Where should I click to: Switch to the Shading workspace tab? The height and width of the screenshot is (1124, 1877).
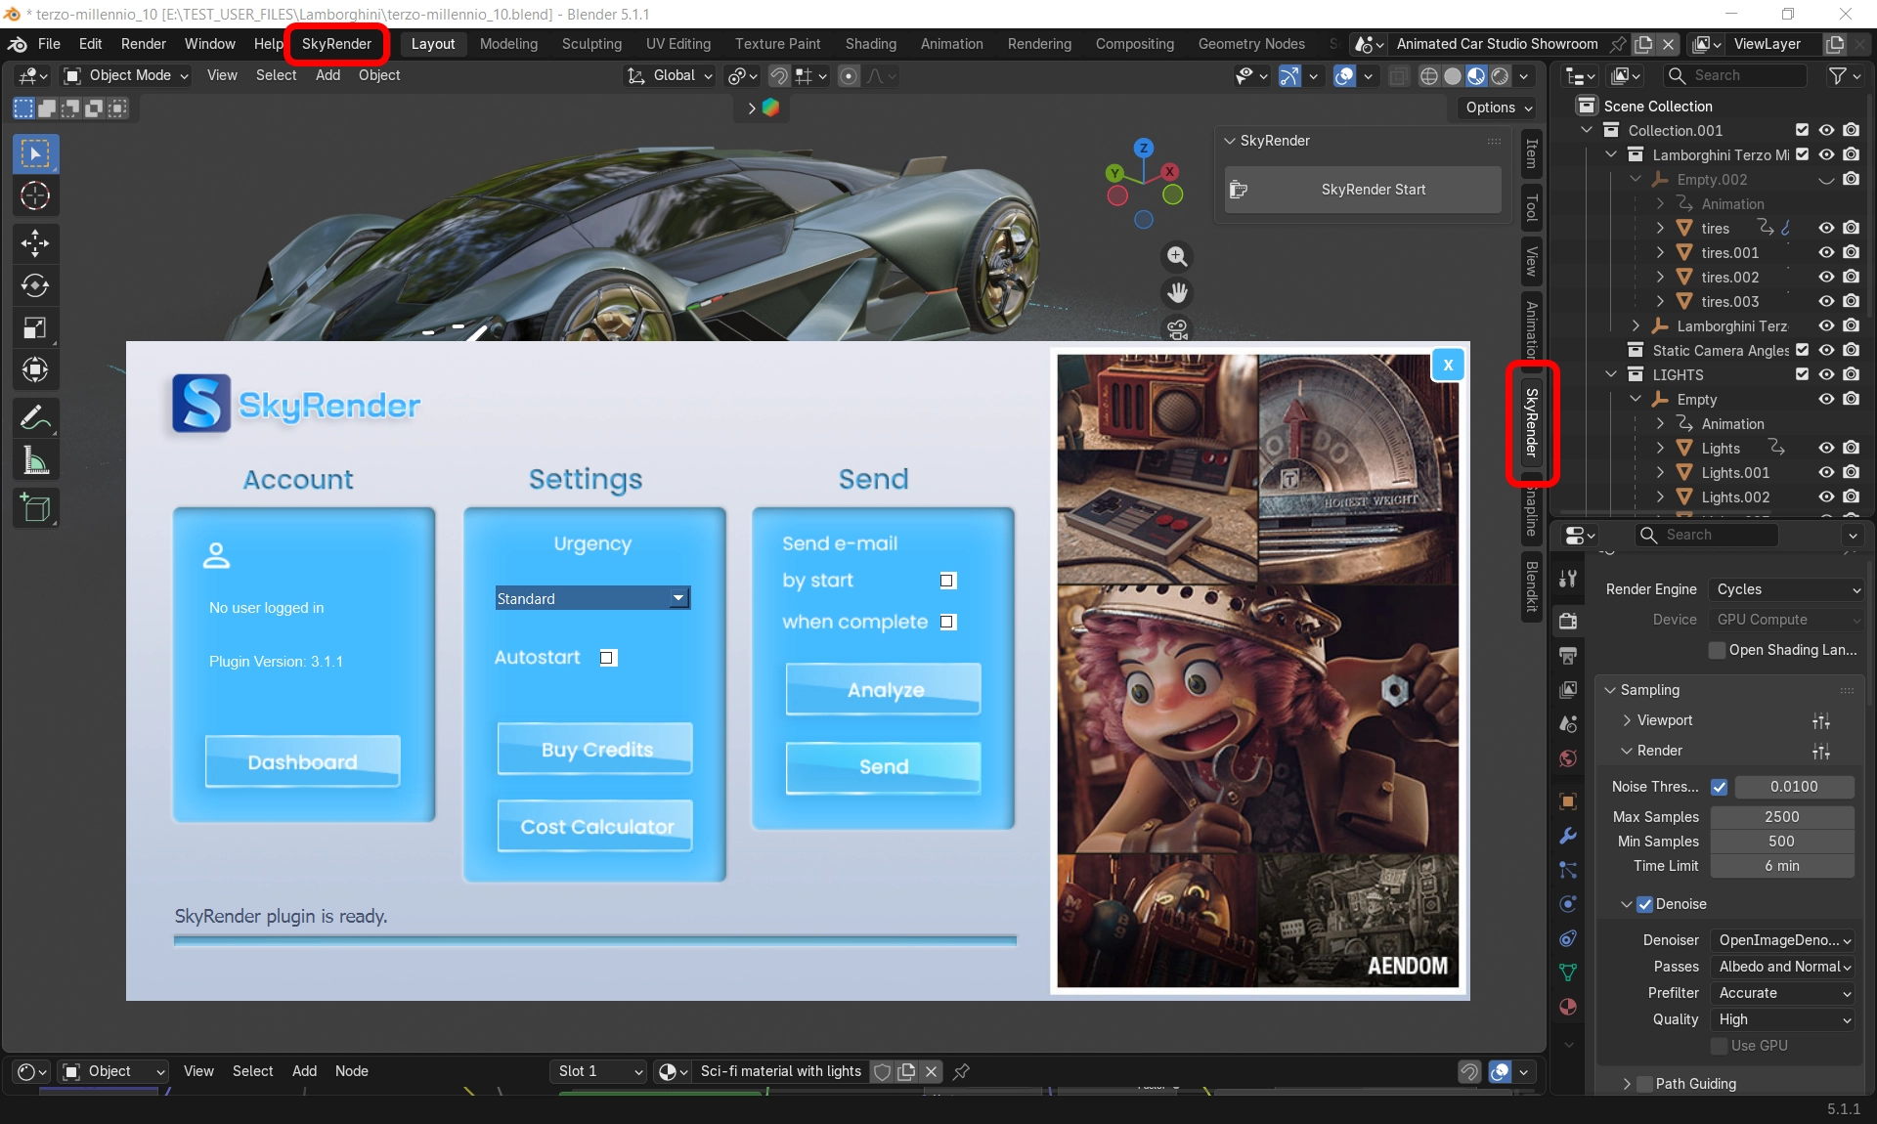pos(870,44)
